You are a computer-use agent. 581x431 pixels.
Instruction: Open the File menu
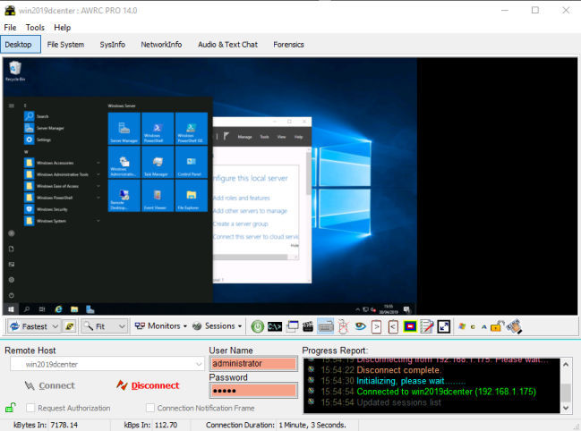coord(10,28)
